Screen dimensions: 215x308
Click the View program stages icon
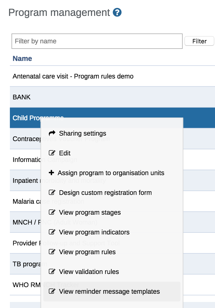pyautogui.click(x=52, y=212)
